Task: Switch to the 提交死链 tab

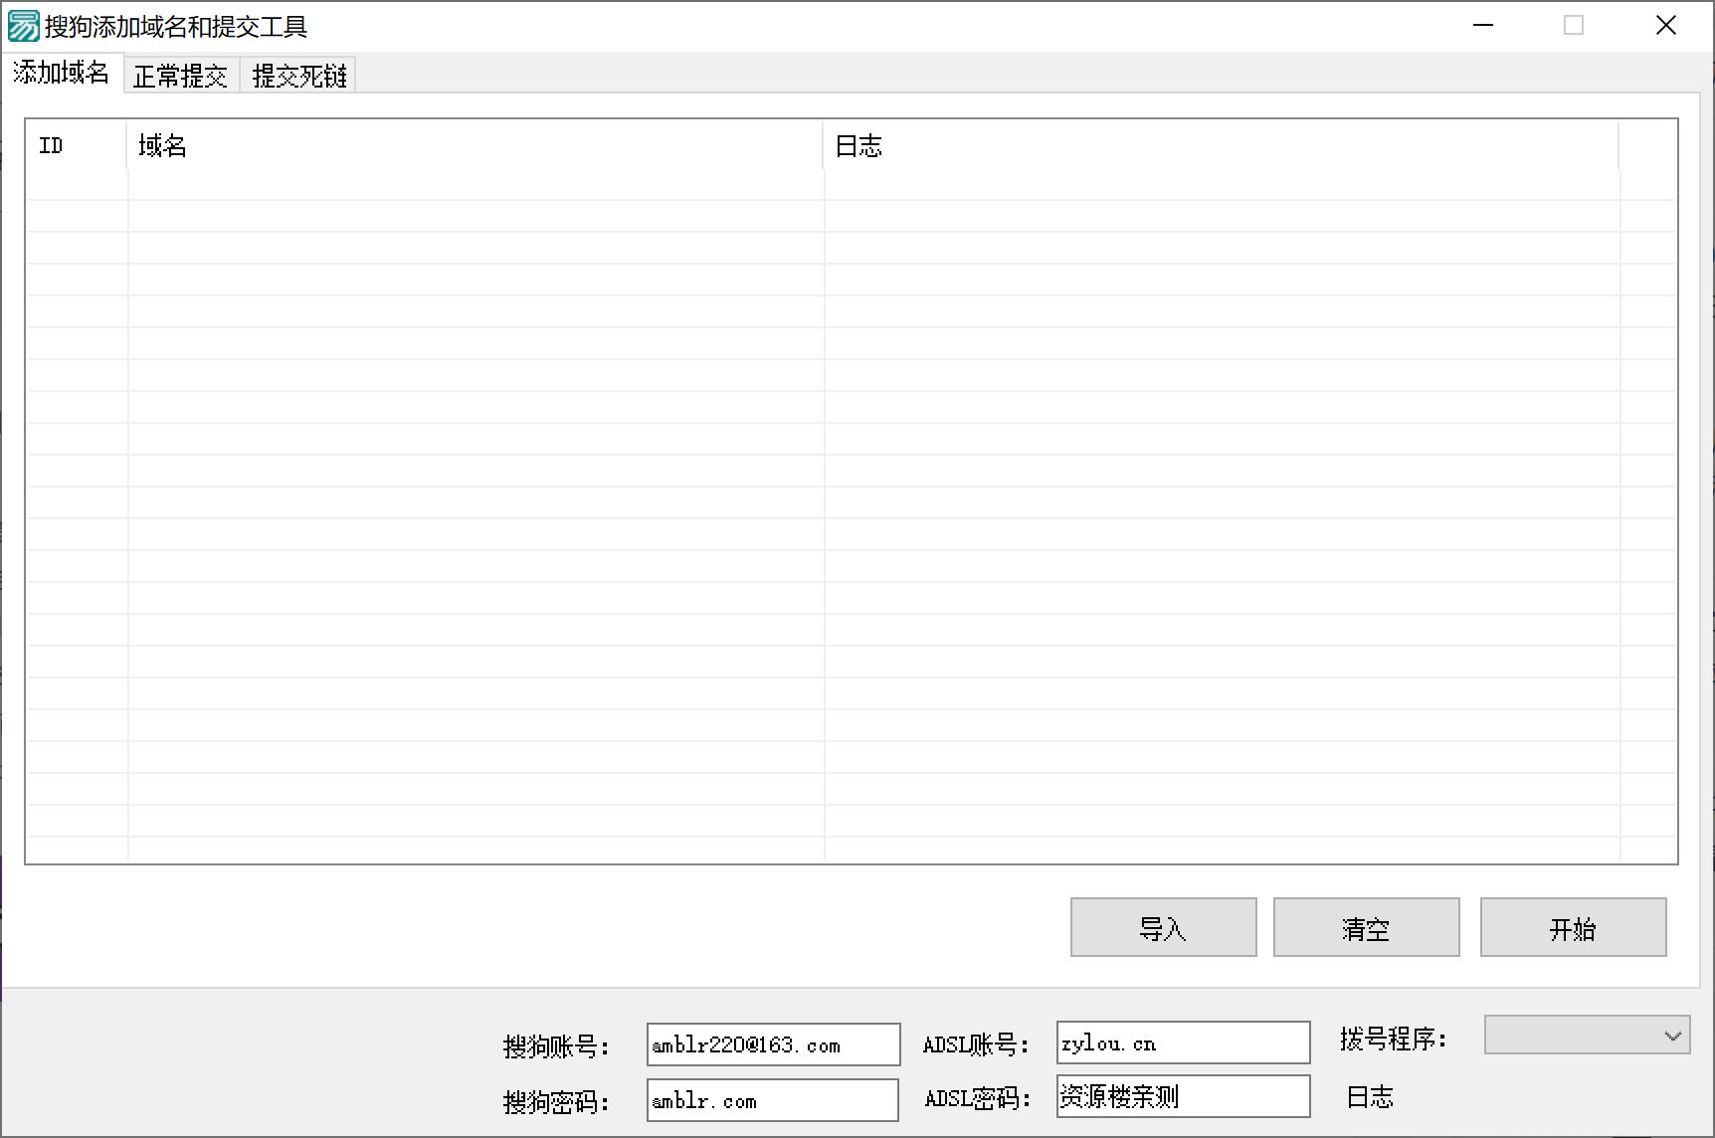Action: (x=296, y=75)
